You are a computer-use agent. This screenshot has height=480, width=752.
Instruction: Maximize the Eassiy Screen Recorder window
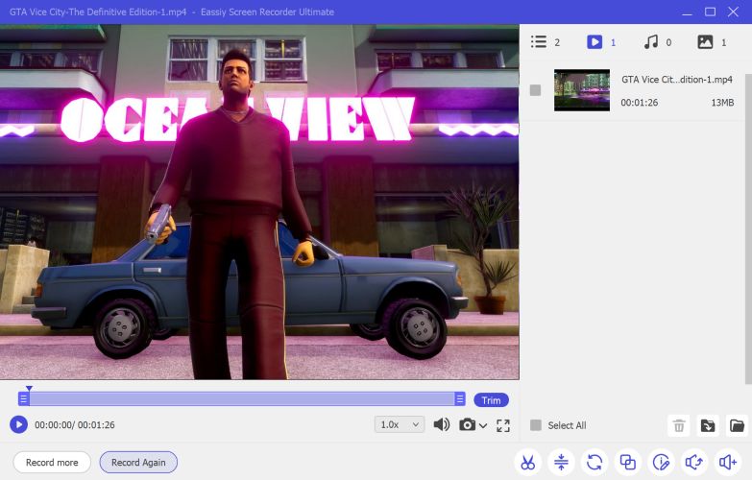tap(711, 12)
